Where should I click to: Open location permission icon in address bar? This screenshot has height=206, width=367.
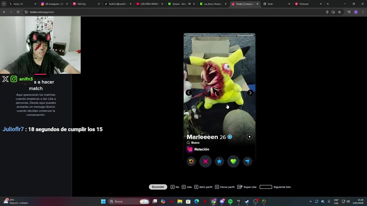click(x=327, y=12)
